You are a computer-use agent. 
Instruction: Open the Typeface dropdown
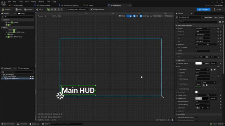(x=202, y=73)
